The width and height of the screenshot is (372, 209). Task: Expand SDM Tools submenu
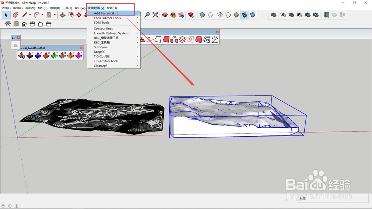coord(113,23)
